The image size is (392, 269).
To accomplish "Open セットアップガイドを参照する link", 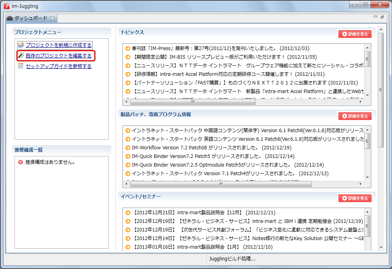I will pyautogui.click(x=59, y=66).
